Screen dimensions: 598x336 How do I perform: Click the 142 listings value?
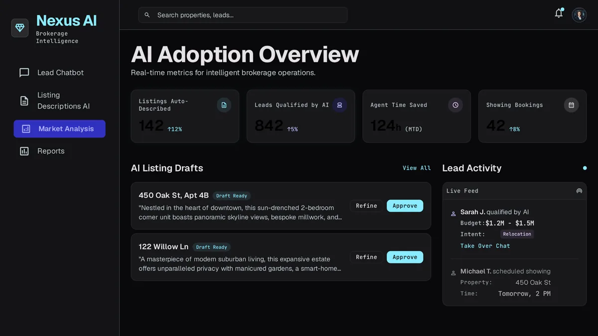pos(151,126)
